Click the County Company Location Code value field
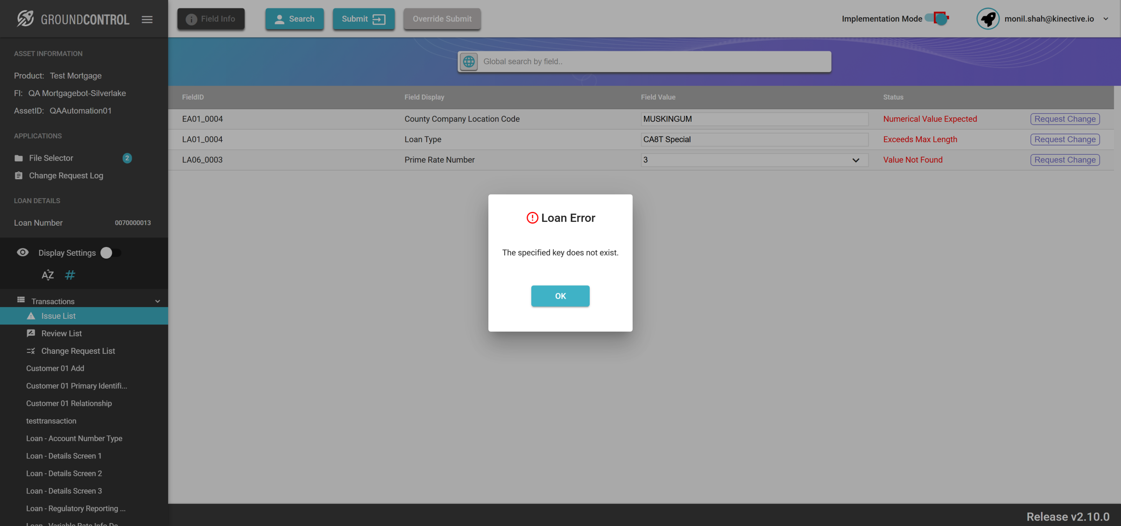The height and width of the screenshot is (526, 1121). (754, 119)
